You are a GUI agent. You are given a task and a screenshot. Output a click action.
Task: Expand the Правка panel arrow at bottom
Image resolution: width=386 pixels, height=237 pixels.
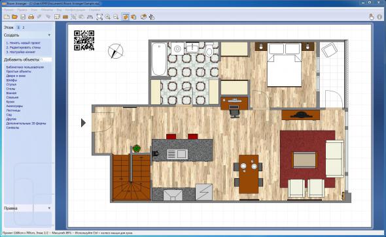[49, 208]
